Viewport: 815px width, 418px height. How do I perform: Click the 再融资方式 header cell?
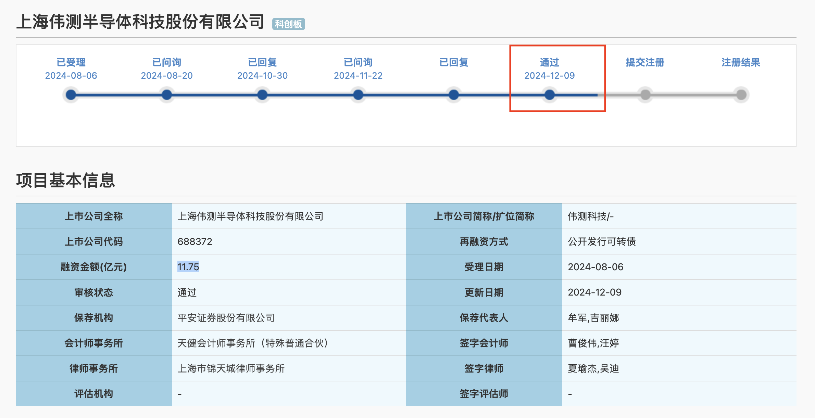click(484, 241)
